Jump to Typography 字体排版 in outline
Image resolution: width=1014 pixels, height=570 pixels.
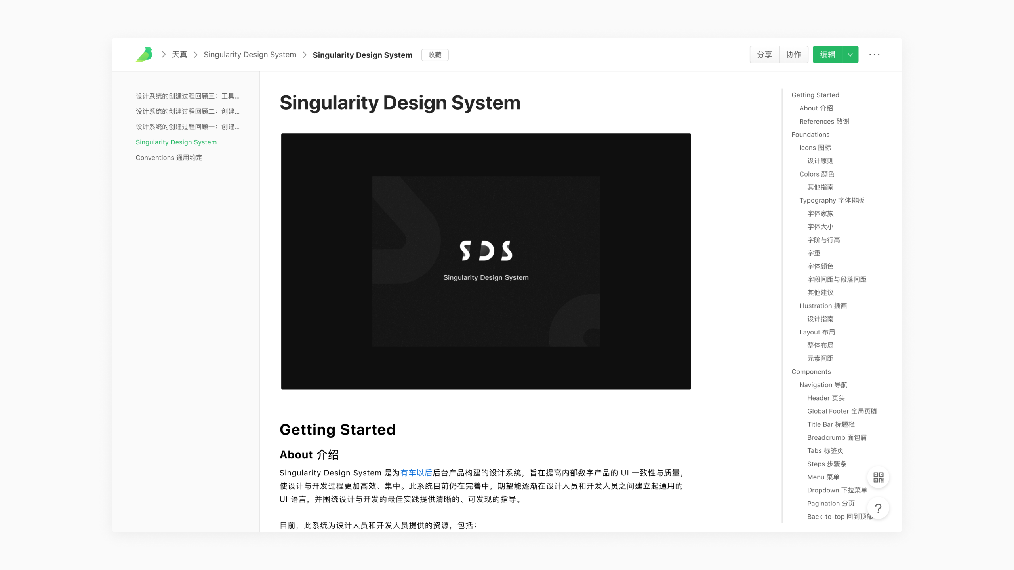831,200
